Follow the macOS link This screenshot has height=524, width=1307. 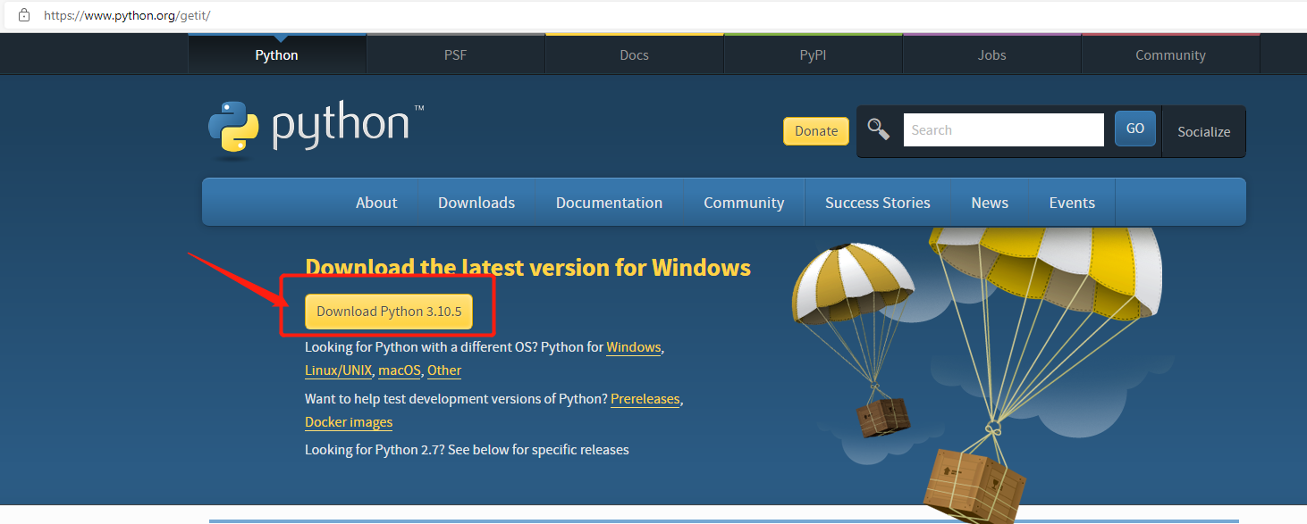click(x=400, y=370)
